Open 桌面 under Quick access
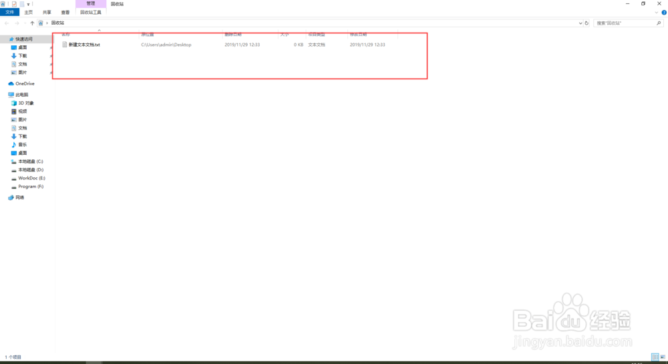The height and width of the screenshot is (364, 668). tap(23, 47)
